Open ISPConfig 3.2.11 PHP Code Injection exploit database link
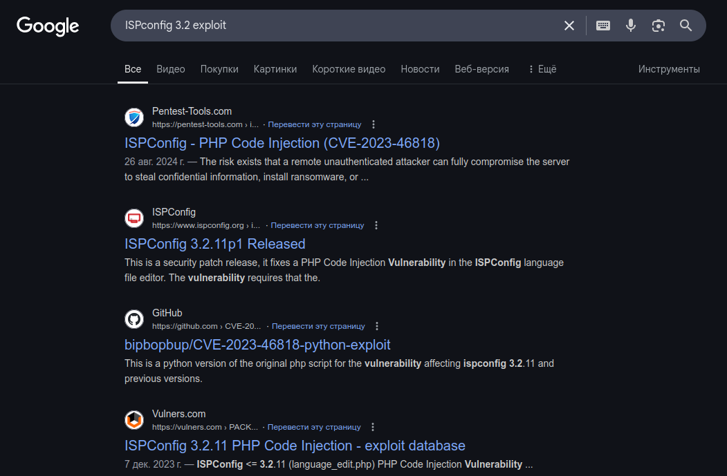 tap(295, 446)
